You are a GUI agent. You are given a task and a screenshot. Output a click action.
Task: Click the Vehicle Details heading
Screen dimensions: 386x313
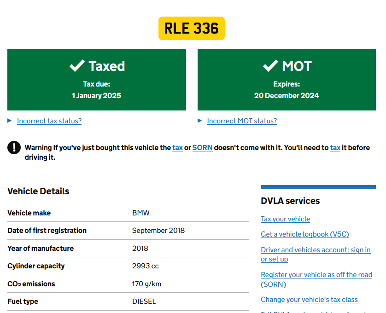[x=38, y=191]
